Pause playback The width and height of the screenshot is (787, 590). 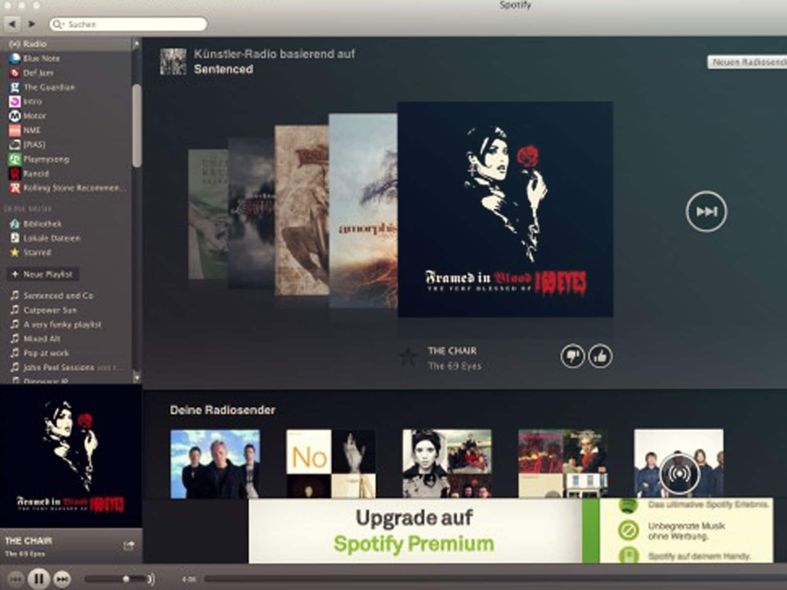pos(39,579)
